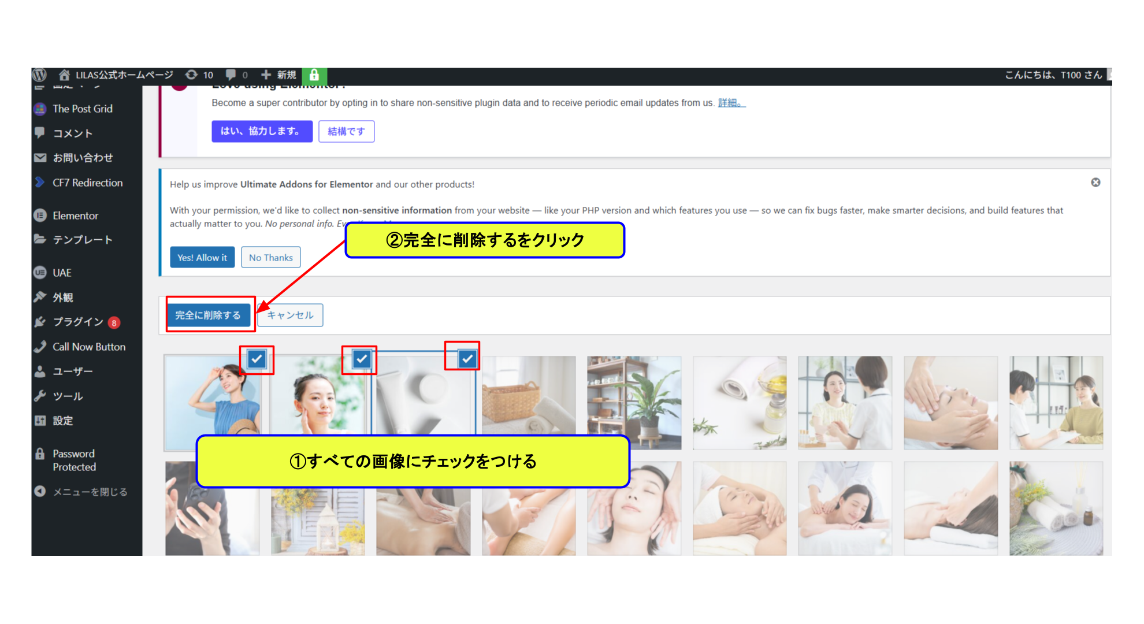Click the Password Protected lock icon
This screenshot has width=1144, height=624.
(40, 454)
